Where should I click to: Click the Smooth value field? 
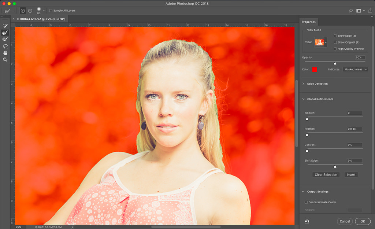tap(354, 113)
